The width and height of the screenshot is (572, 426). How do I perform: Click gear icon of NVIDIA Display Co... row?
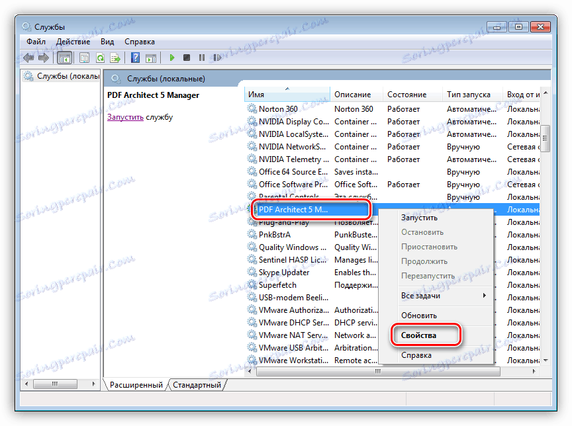click(252, 121)
